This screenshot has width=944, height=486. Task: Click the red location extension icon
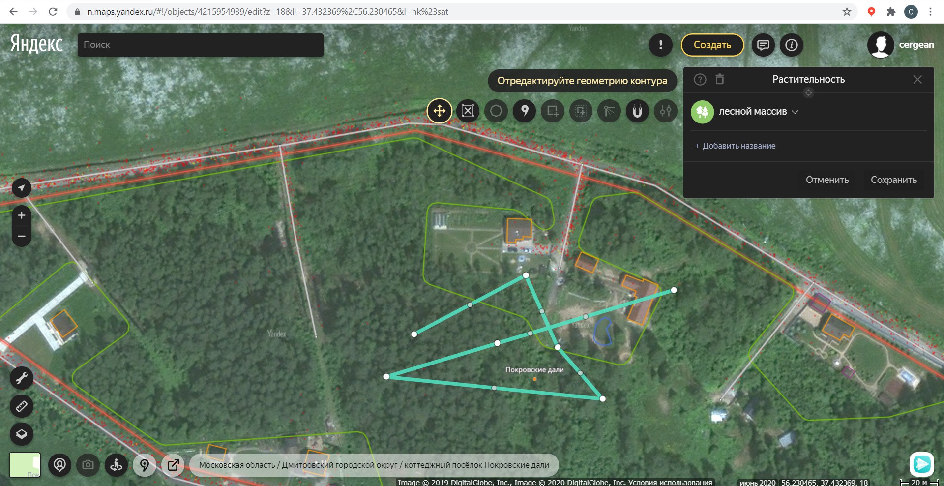click(871, 12)
